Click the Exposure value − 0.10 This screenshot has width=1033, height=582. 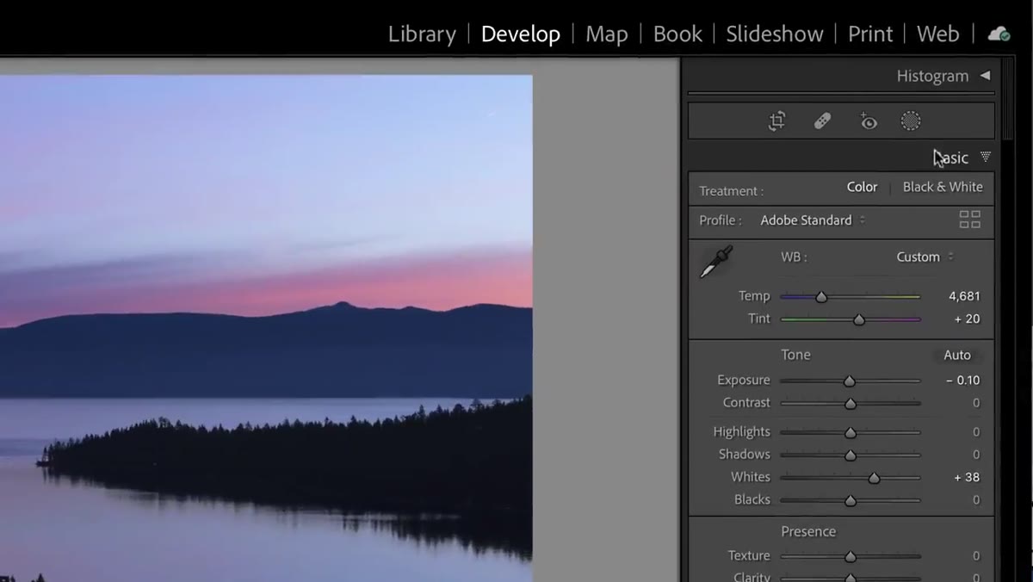pos(962,380)
